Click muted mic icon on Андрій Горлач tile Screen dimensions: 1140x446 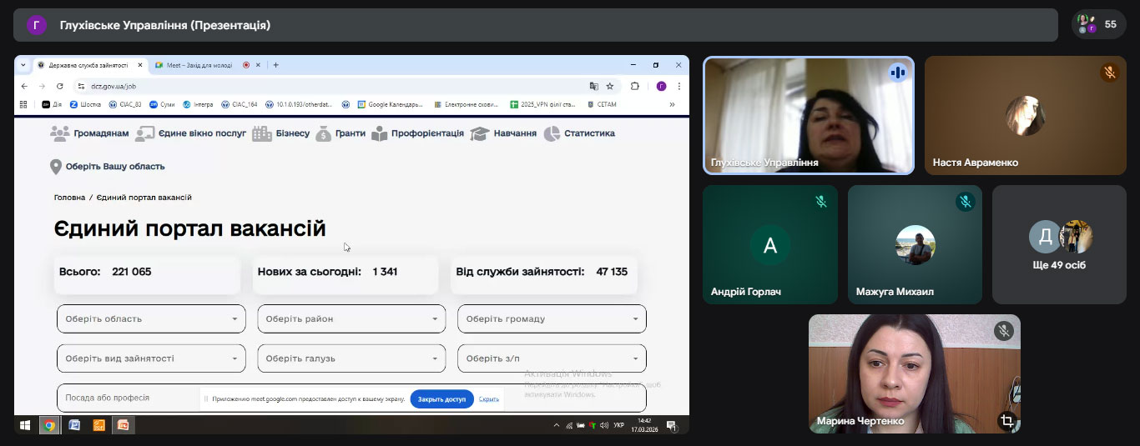[820, 201]
